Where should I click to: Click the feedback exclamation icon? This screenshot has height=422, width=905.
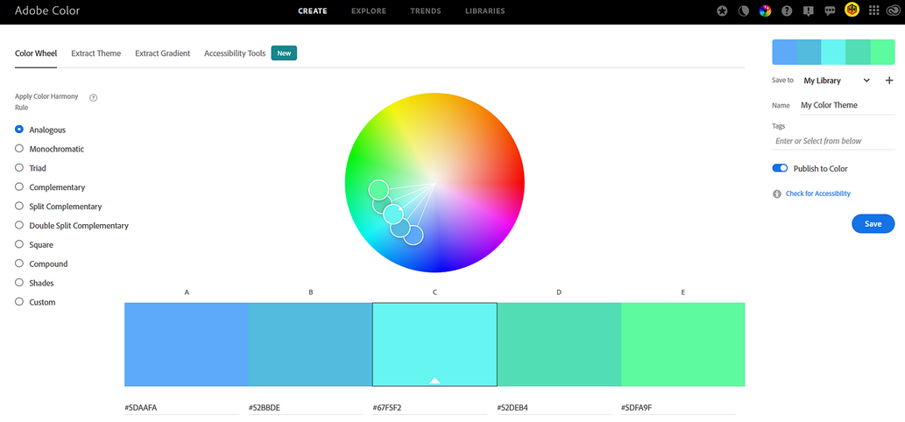(x=807, y=11)
